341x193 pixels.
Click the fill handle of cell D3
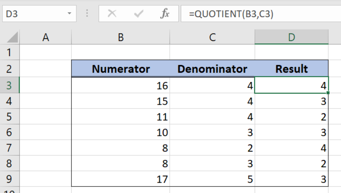(x=328, y=93)
